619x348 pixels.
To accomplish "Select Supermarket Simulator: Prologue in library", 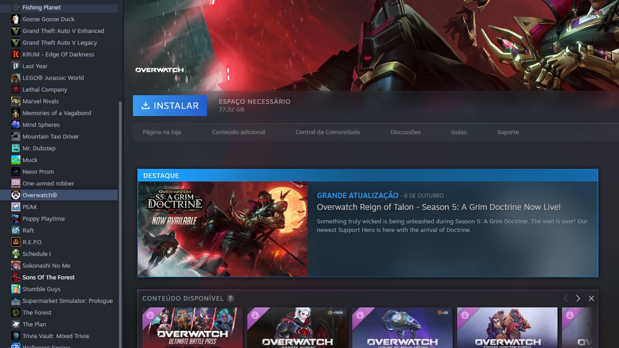I will tap(59, 301).
